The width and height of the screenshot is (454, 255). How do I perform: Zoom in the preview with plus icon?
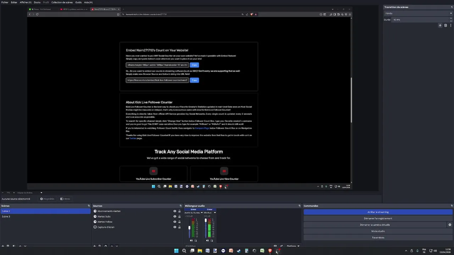tap(14, 193)
